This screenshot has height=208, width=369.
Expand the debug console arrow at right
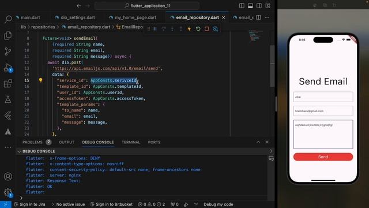271,151
